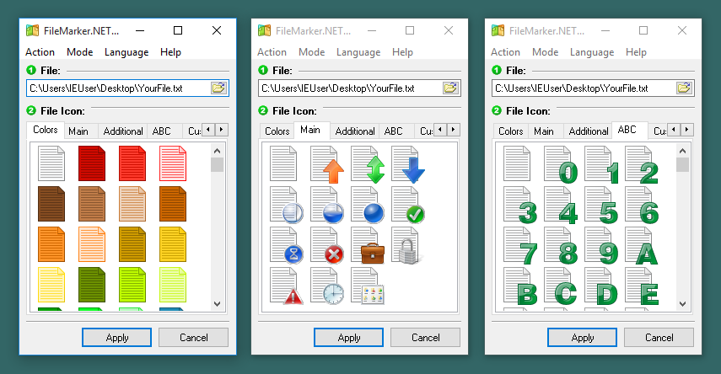This screenshot has width=721, height=374.
Task: Select the clock file icon
Action: [327, 286]
